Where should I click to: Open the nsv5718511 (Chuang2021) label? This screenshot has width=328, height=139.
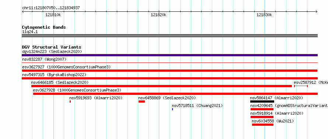[197, 106]
